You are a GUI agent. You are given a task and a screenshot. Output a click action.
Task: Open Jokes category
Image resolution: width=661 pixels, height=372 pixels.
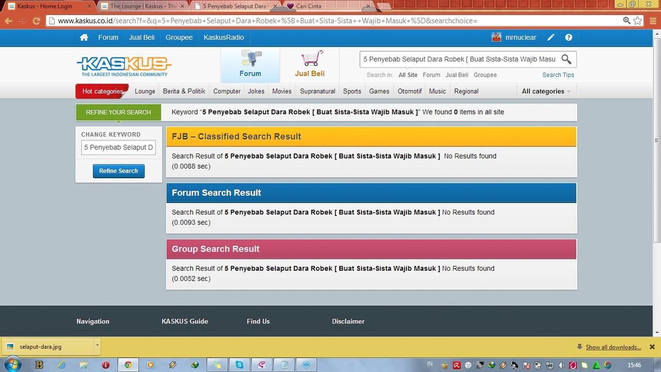[x=256, y=91]
